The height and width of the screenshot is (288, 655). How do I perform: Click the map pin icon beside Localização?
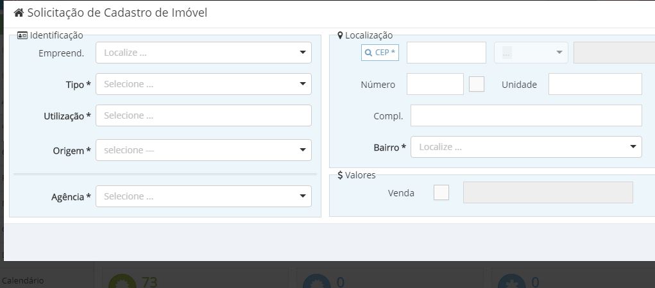coord(340,36)
